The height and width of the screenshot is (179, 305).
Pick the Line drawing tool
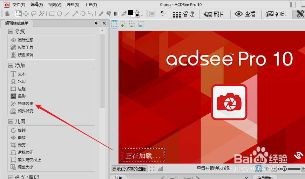67,14
